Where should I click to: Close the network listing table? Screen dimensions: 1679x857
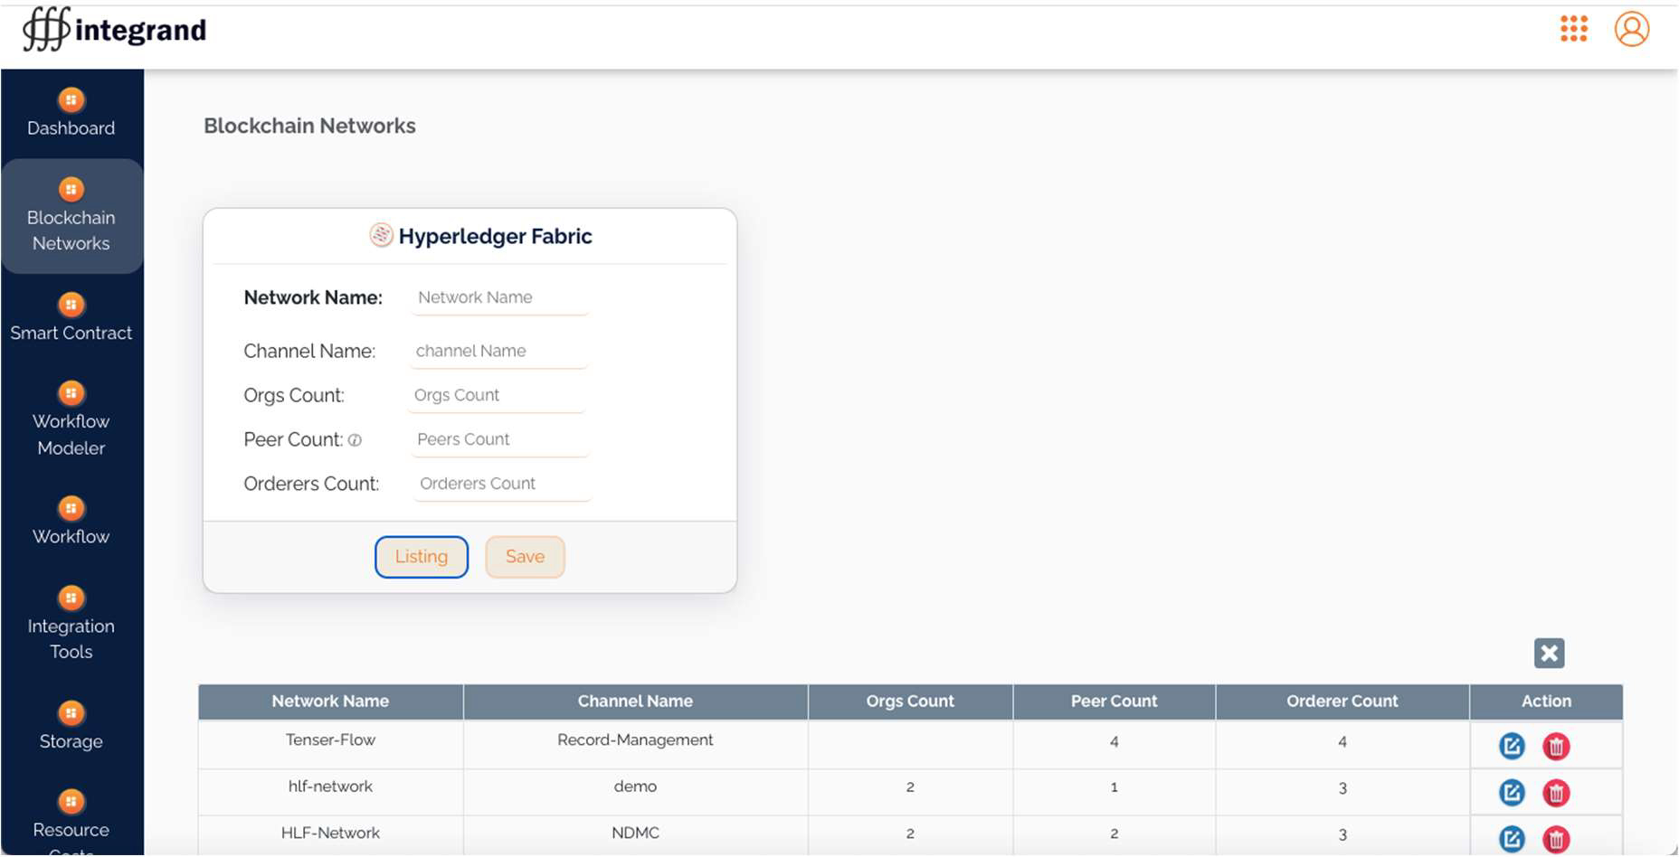1549,653
